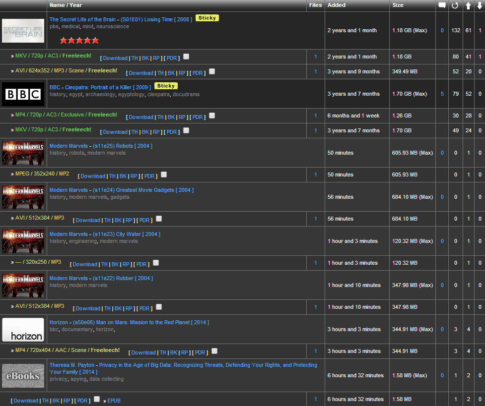Click the City Water episode thumbnail
This screenshot has height=406, width=485.
point(23,241)
